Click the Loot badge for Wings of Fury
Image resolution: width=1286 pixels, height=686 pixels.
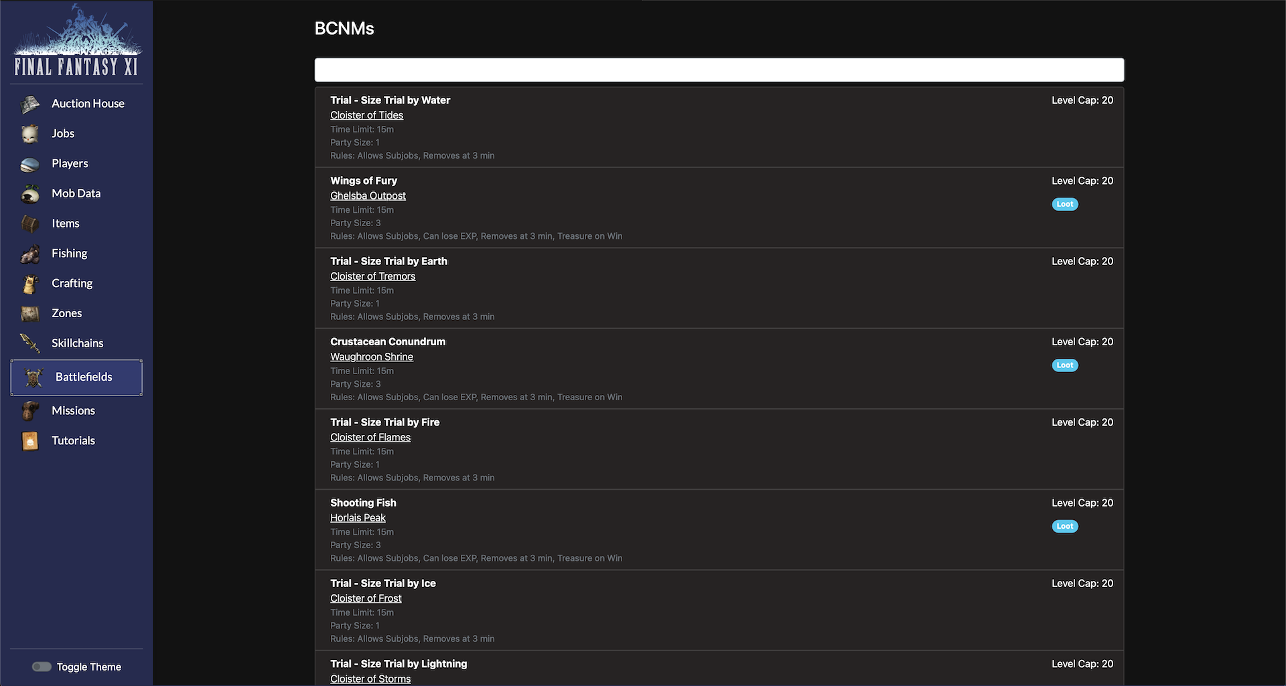click(x=1064, y=204)
